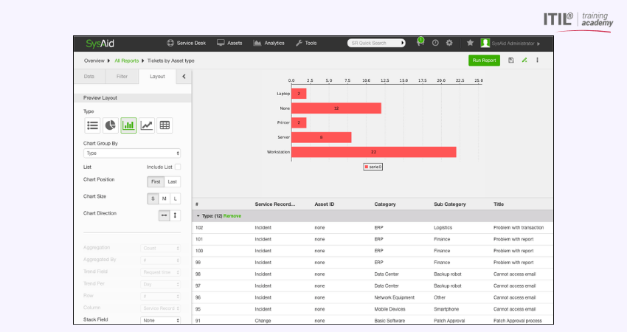This screenshot has width=627, height=332.
Task: Click the favorites star icon
Action: (x=470, y=43)
